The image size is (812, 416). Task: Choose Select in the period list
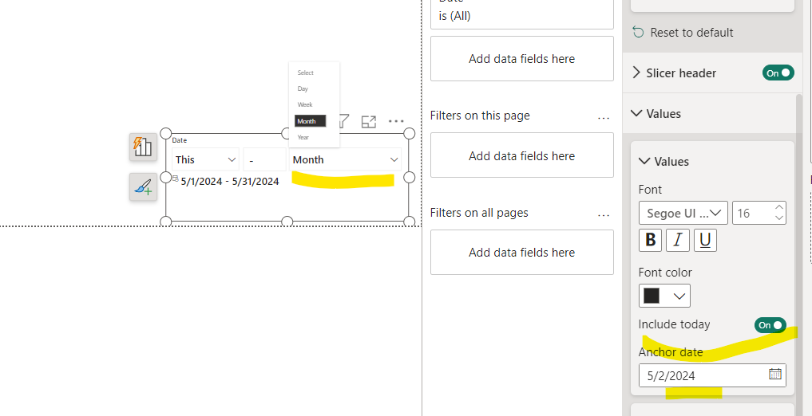coord(306,73)
